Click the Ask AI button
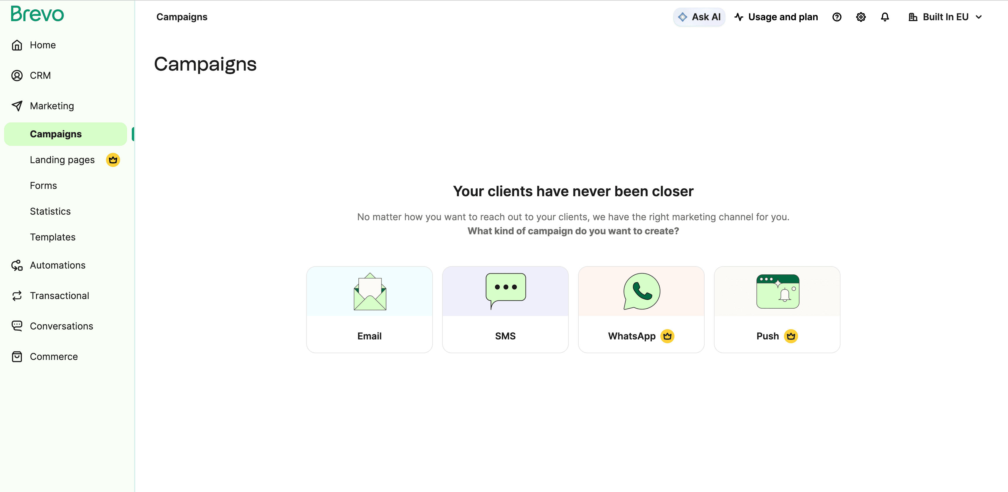Viewport: 1008px width, 492px height. 699,17
